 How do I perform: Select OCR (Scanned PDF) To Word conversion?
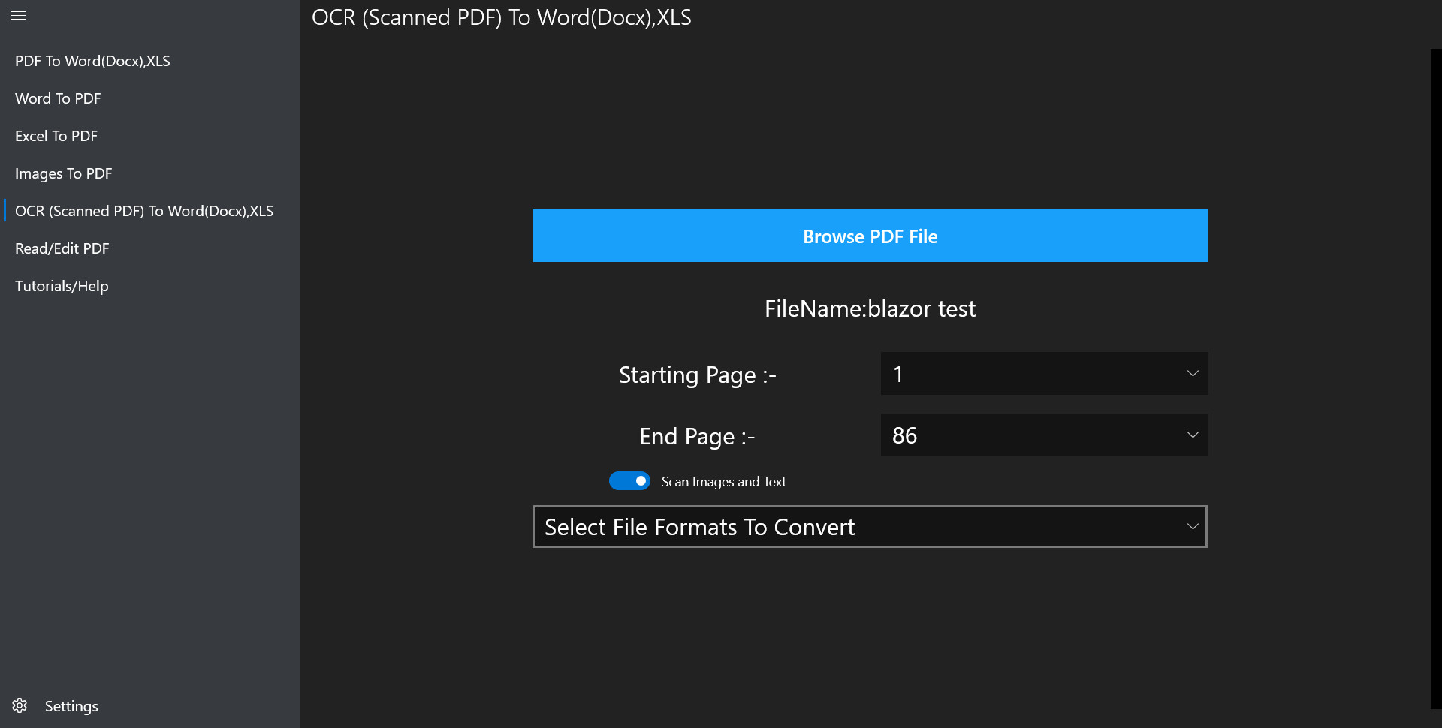point(144,211)
